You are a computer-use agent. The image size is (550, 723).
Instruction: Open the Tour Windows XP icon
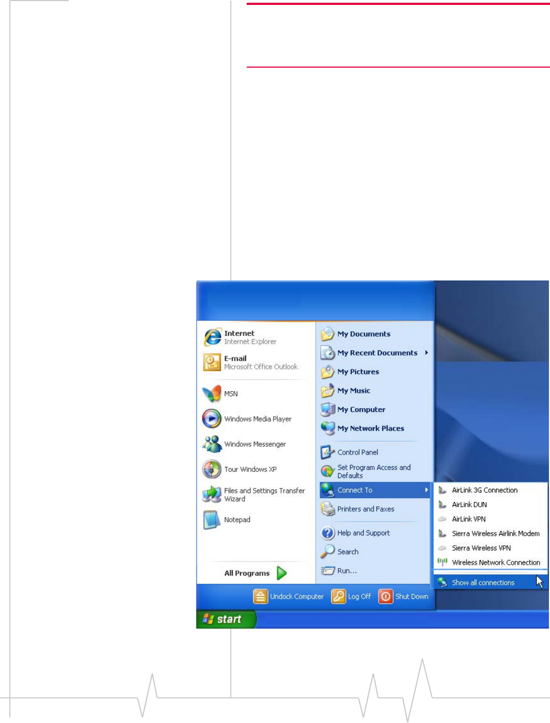[212, 469]
